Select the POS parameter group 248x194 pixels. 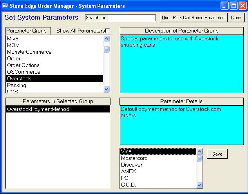[54, 91]
